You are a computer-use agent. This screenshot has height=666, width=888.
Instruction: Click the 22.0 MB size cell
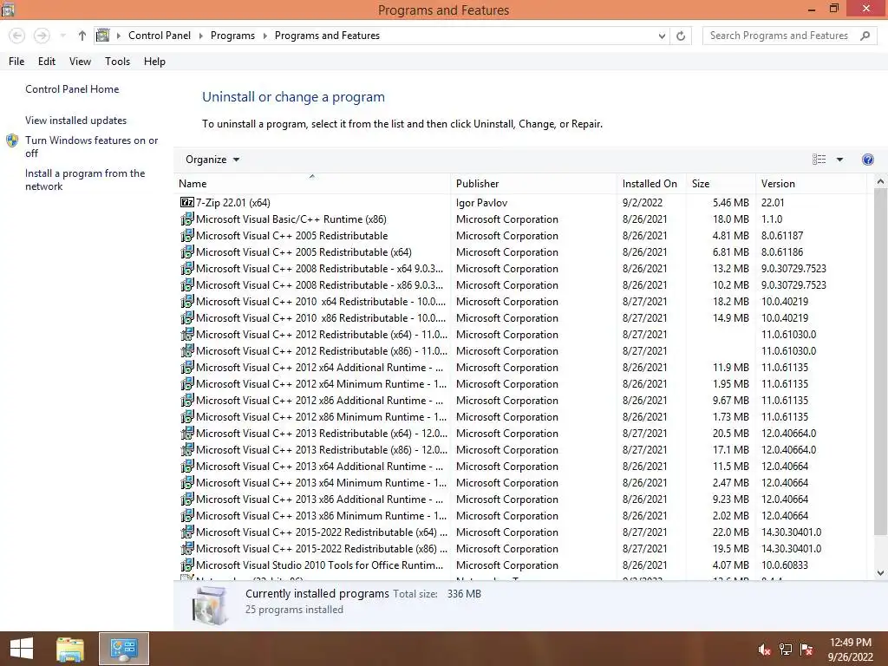tap(730, 532)
